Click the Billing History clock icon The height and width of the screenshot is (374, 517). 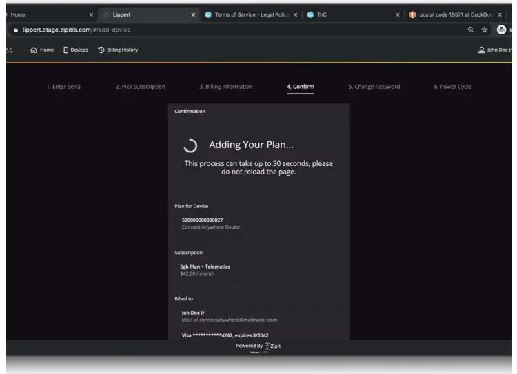pos(101,50)
